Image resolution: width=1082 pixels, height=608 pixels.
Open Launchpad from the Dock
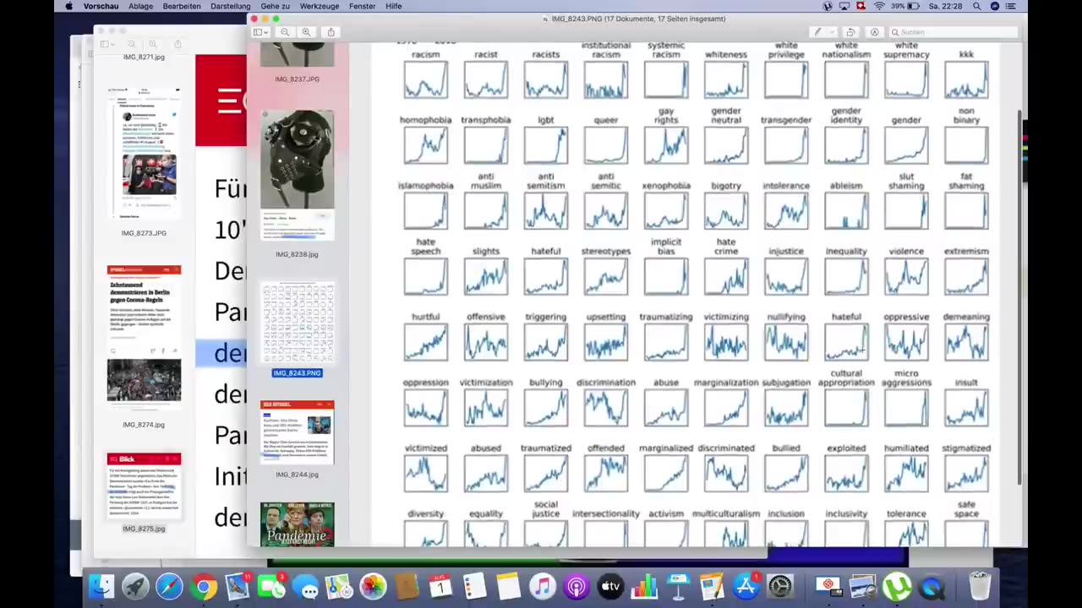(135, 586)
